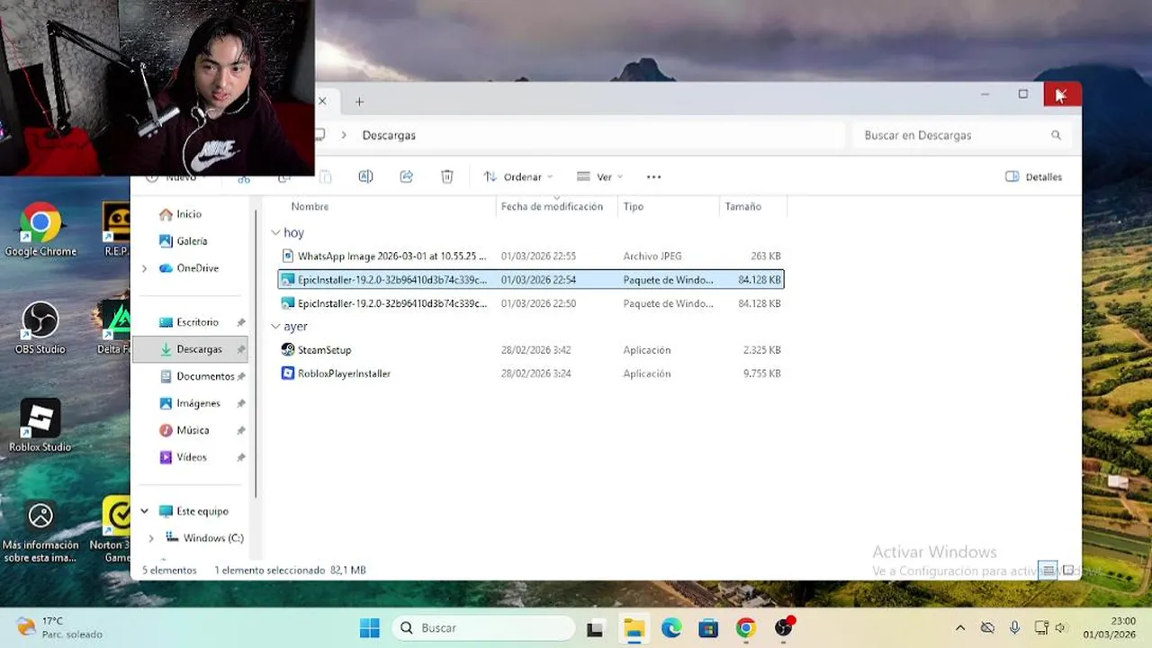
Task: Close the current Explorer tab
Action: coord(322,101)
